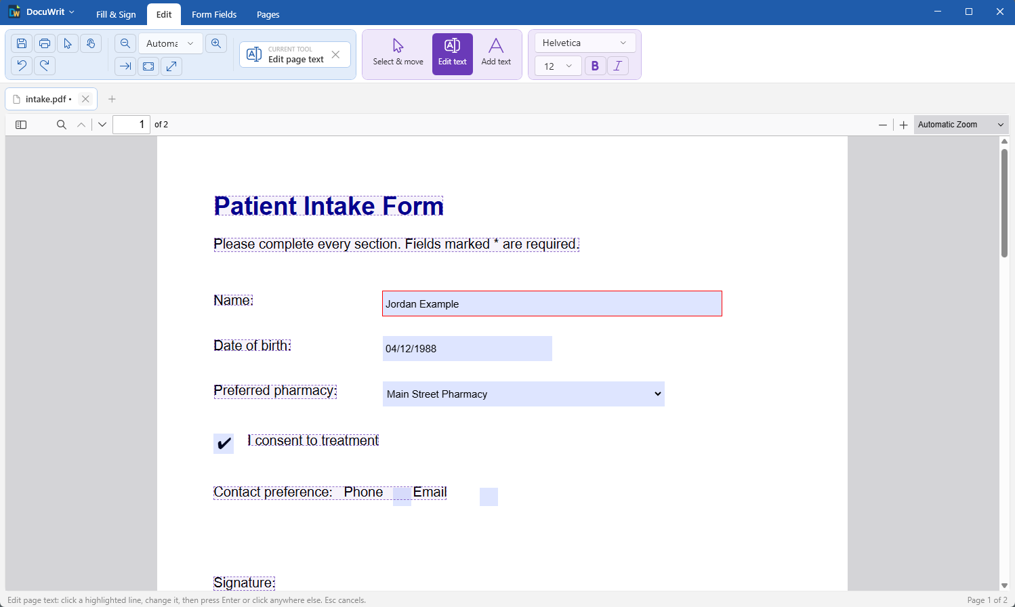Viewport: 1015px width, 607px height.
Task: Undo the last action
Action: pos(22,66)
